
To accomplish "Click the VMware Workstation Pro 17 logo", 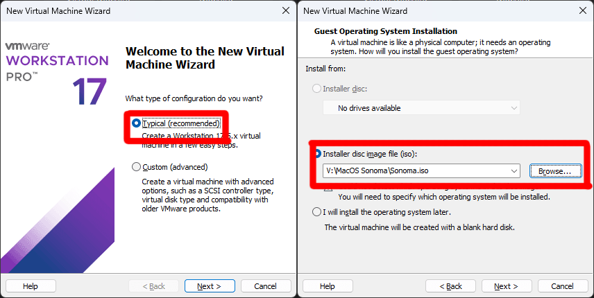I will pyautogui.click(x=57, y=73).
